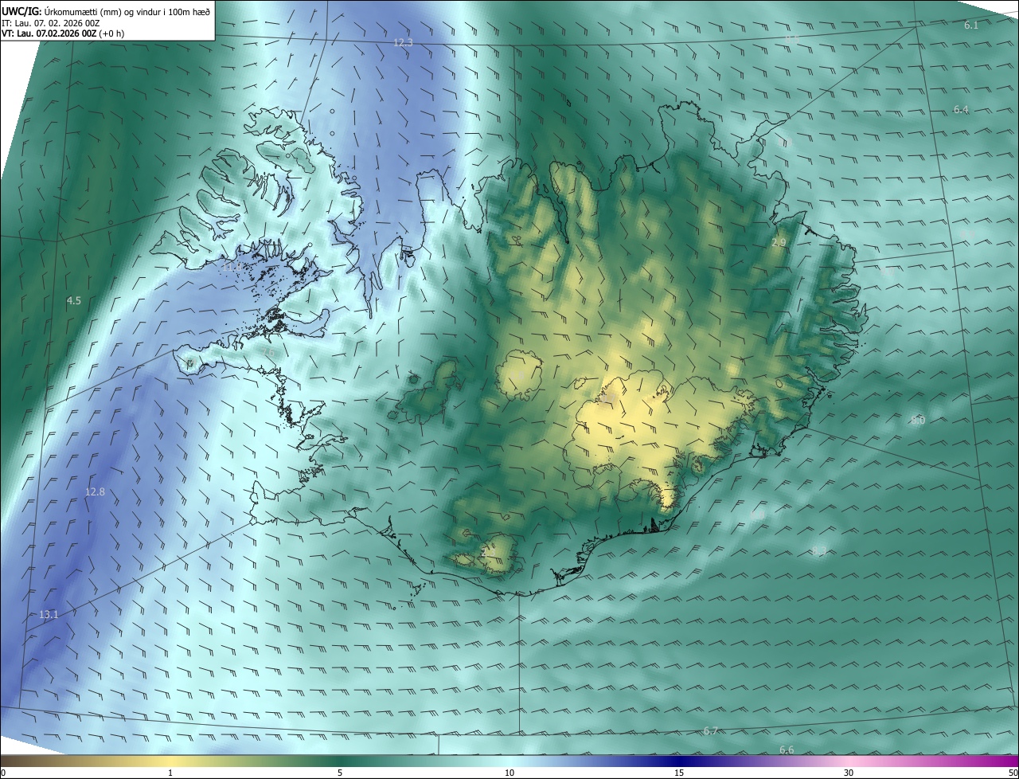This screenshot has width=1019, height=779.
Task: Click the 6.1 value label
Action: pyautogui.click(x=971, y=25)
